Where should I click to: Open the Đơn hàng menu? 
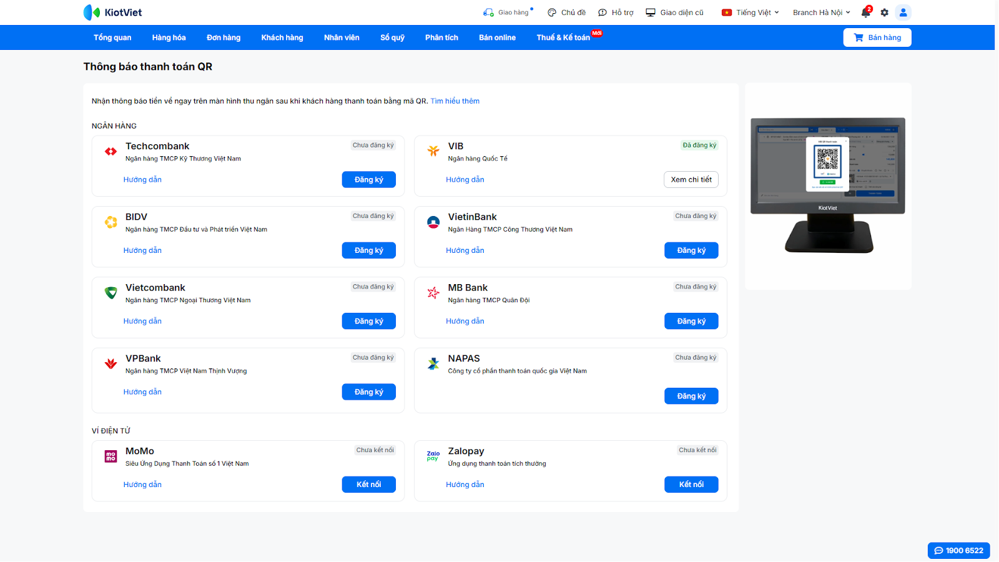click(224, 37)
